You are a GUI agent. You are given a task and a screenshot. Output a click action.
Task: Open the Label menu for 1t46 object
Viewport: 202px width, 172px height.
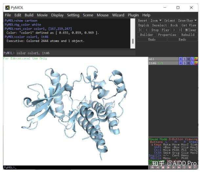pos(192,63)
